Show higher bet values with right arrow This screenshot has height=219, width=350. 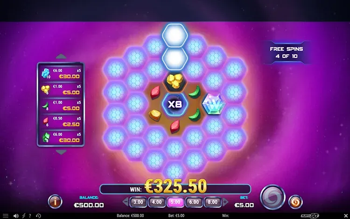coord(225,202)
